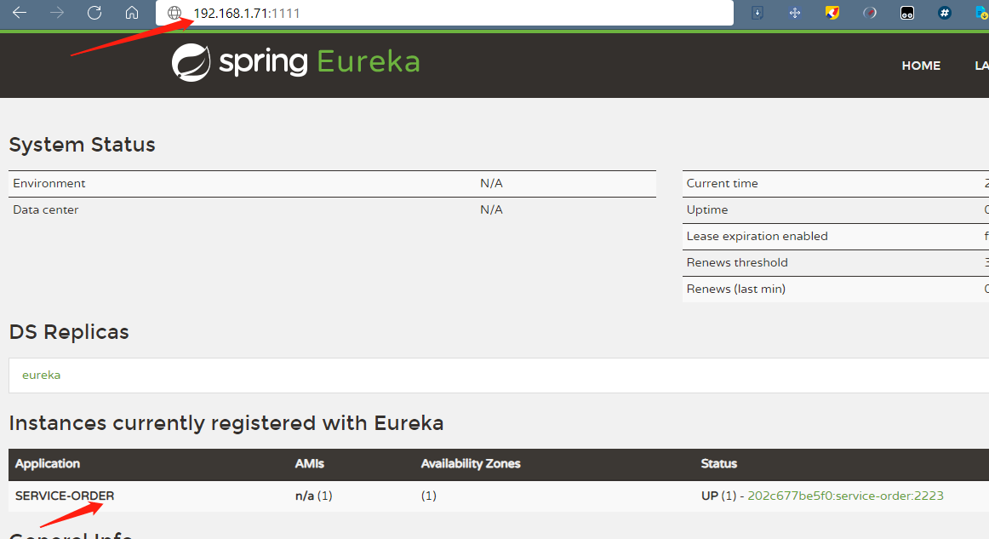Click the N/A value for Data center

click(x=491, y=209)
